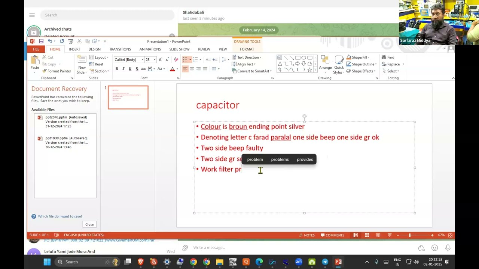Open Windows Start menu
Image resolution: width=479 pixels, height=269 pixels.
(47, 262)
